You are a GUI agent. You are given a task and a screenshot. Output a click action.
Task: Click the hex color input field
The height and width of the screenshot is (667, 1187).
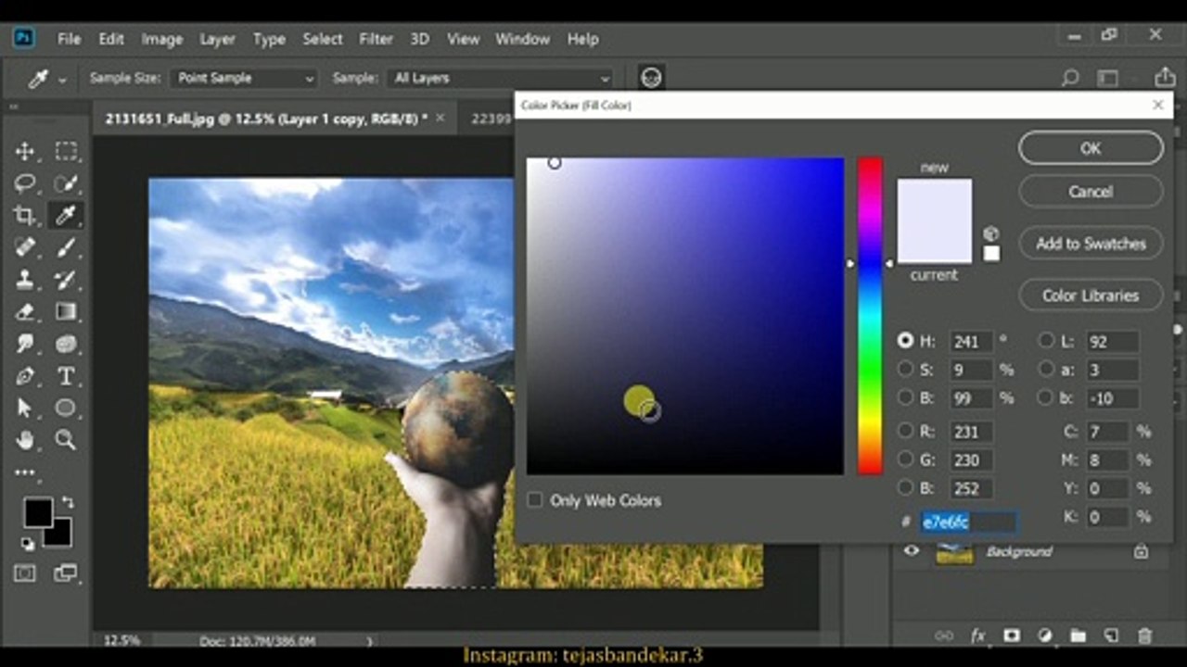click(968, 522)
